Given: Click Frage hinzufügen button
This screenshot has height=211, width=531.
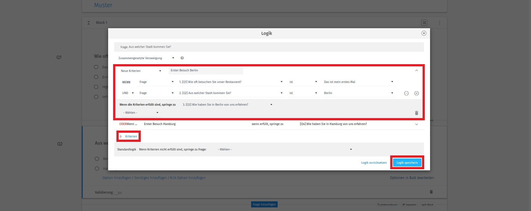Looking at the screenshot, I should [x=264, y=204].
